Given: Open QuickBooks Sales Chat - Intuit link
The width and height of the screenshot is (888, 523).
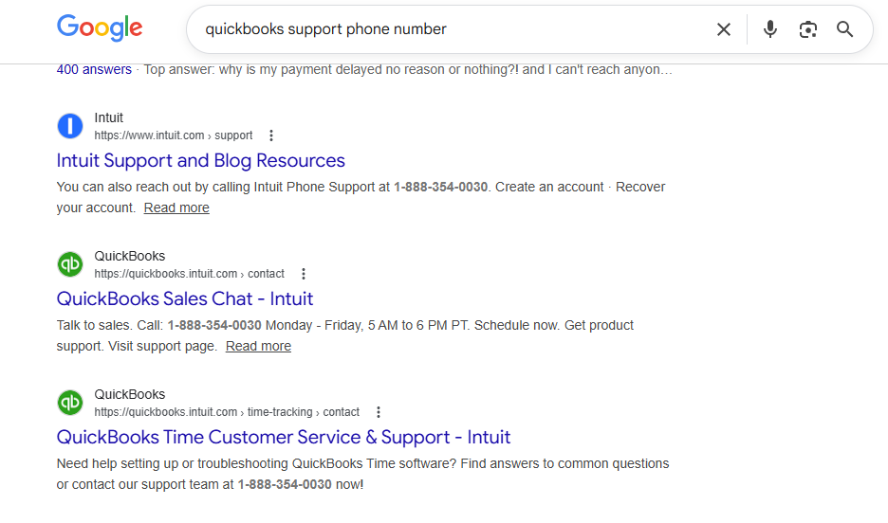Looking at the screenshot, I should tap(185, 298).
